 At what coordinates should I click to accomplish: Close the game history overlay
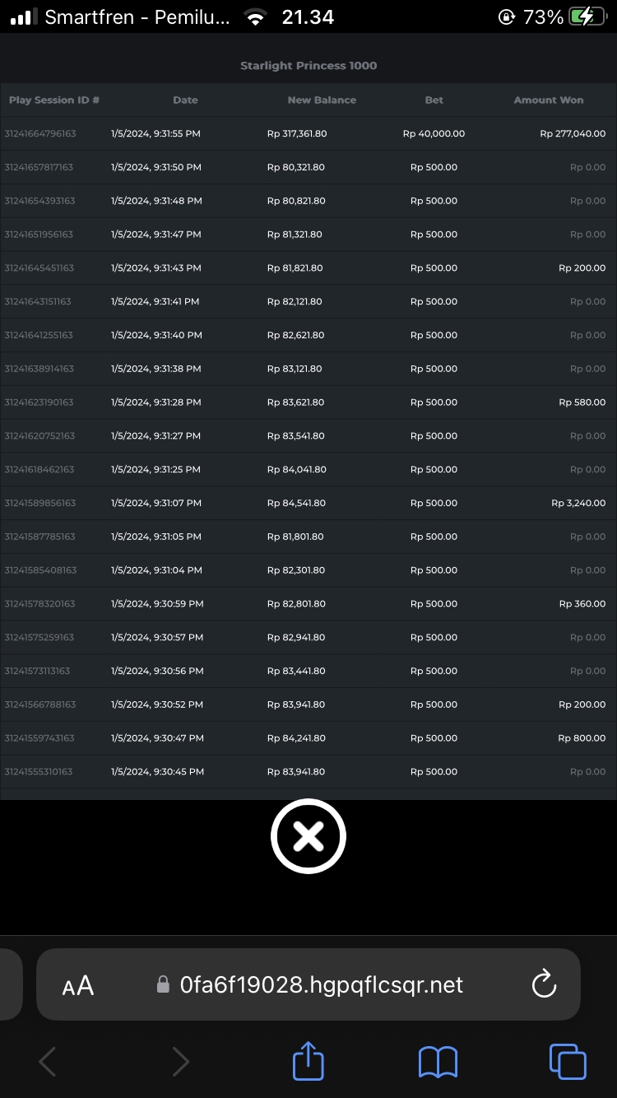point(308,836)
